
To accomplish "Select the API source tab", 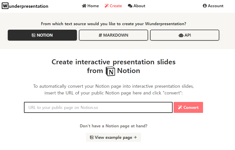I will [185, 35].
